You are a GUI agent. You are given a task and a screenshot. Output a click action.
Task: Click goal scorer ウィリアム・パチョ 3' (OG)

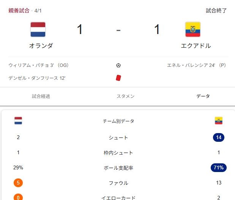tap(38, 65)
